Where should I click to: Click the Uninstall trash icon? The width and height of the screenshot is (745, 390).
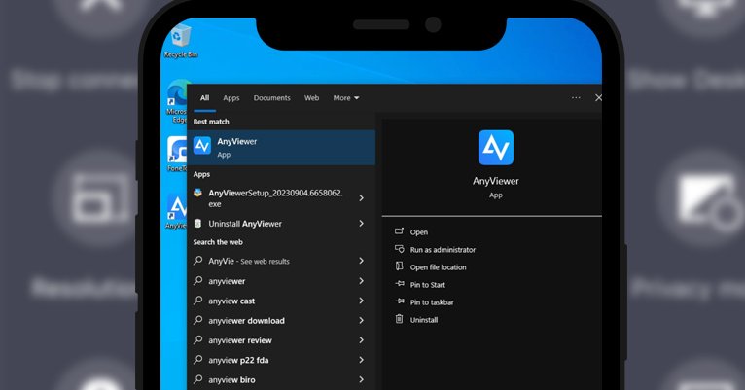(x=399, y=319)
